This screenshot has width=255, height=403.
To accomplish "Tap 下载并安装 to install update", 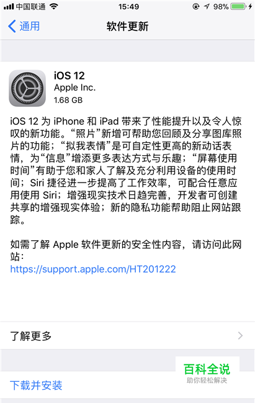I will pos(36,385).
